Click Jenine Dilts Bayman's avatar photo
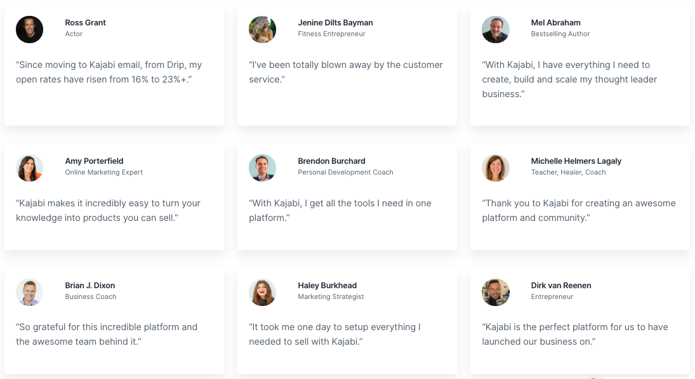Viewport: 695px width, 379px height. pyautogui.click(x=262, y=29)
